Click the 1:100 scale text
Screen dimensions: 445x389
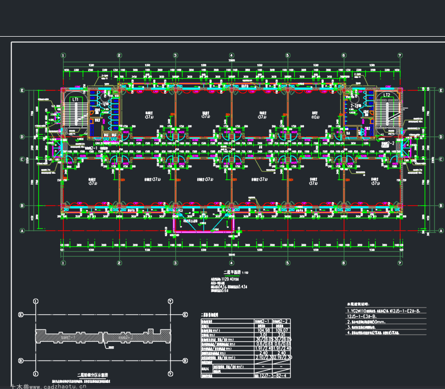pyautogui.click(x=245, y=273)
